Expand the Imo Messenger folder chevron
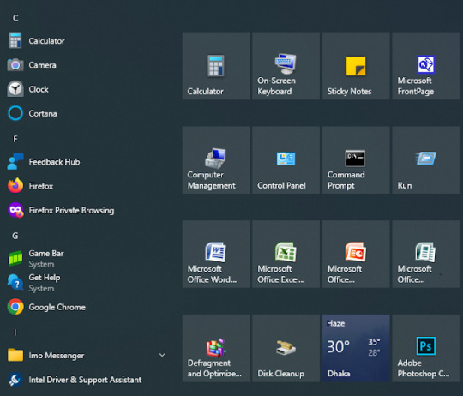 [162, 355]
